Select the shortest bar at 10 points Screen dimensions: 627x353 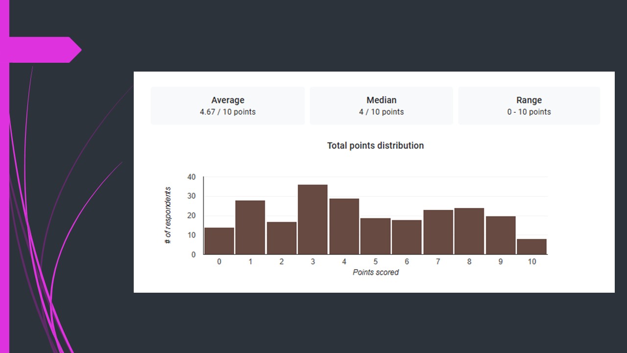coord(531,247)
